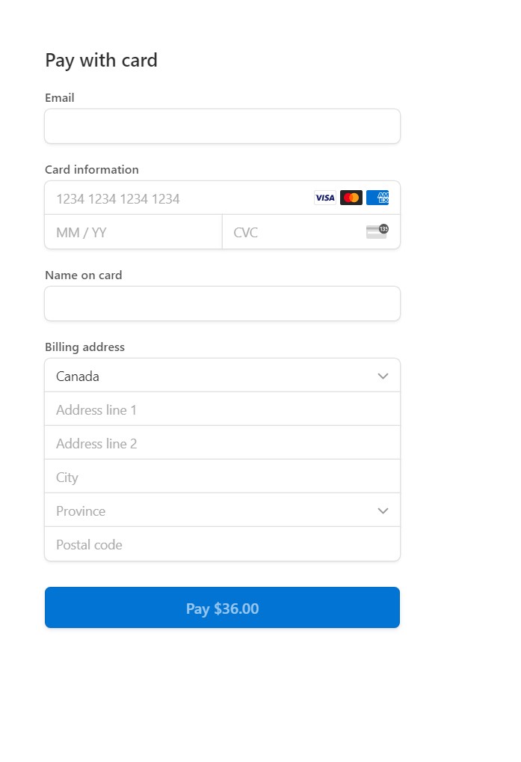Click the Billing address label
521x762 pixels.
tap(85, 347)
